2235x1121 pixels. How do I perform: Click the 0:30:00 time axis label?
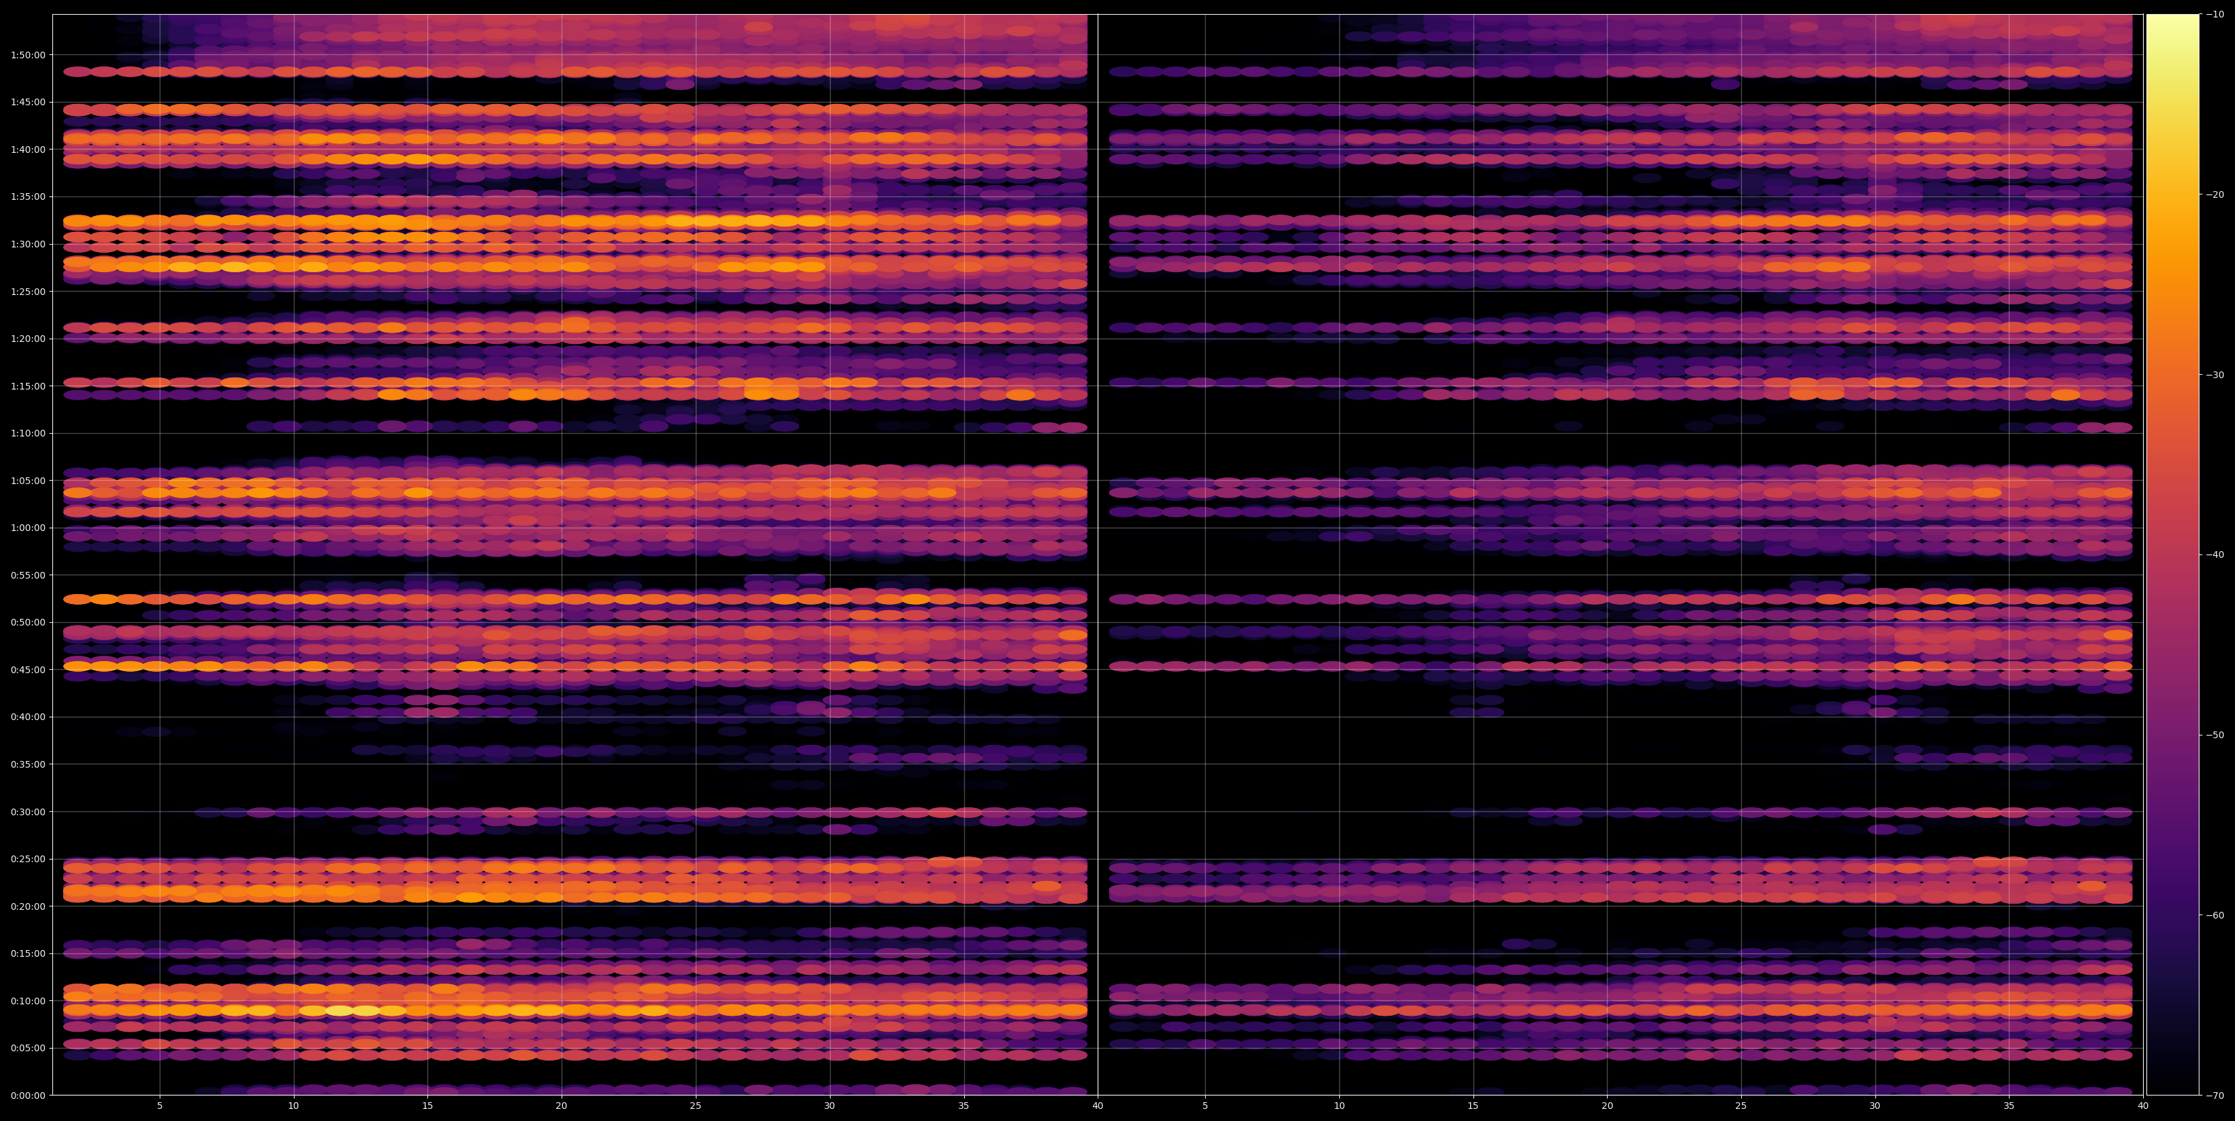pyautogui.click(x=28, y=811)
